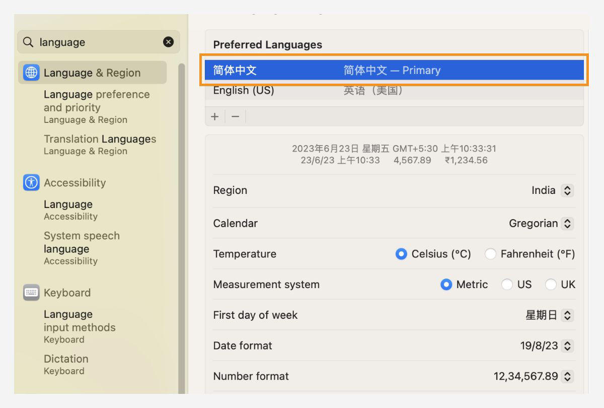Open Dictation keyboard settings

click(66, 359)
